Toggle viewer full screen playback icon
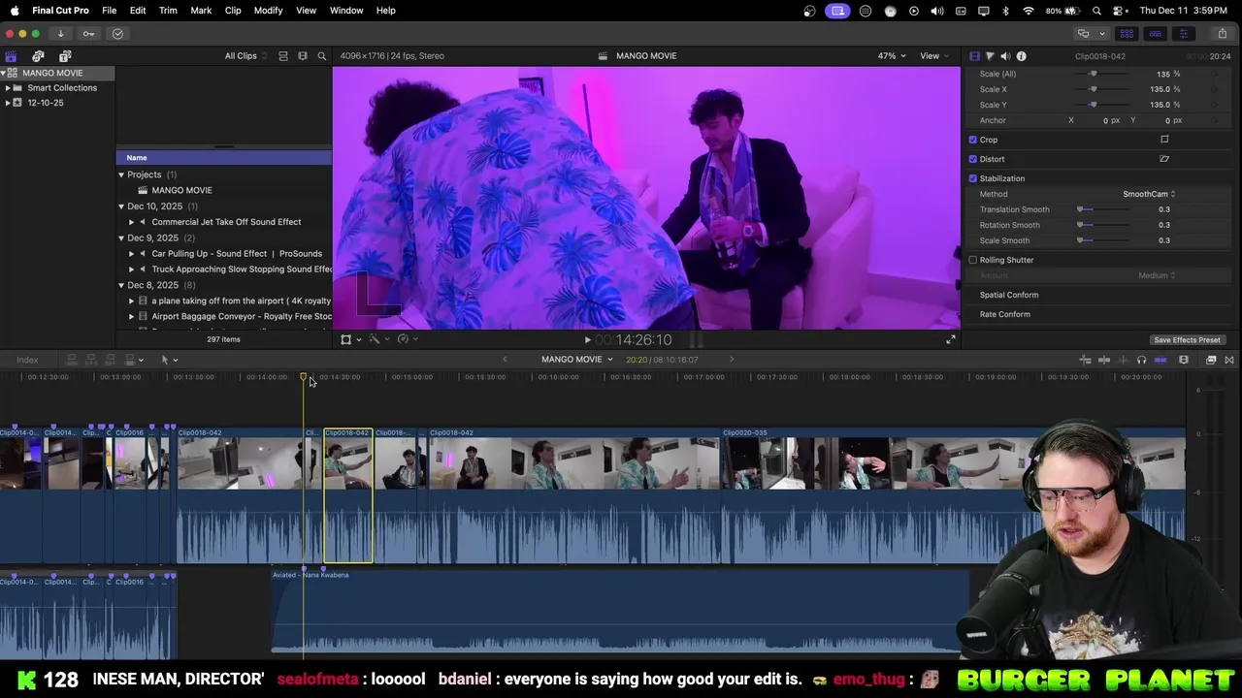 951,340
